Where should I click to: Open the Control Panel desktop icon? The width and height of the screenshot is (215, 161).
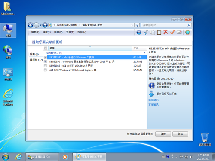point(8,74)
